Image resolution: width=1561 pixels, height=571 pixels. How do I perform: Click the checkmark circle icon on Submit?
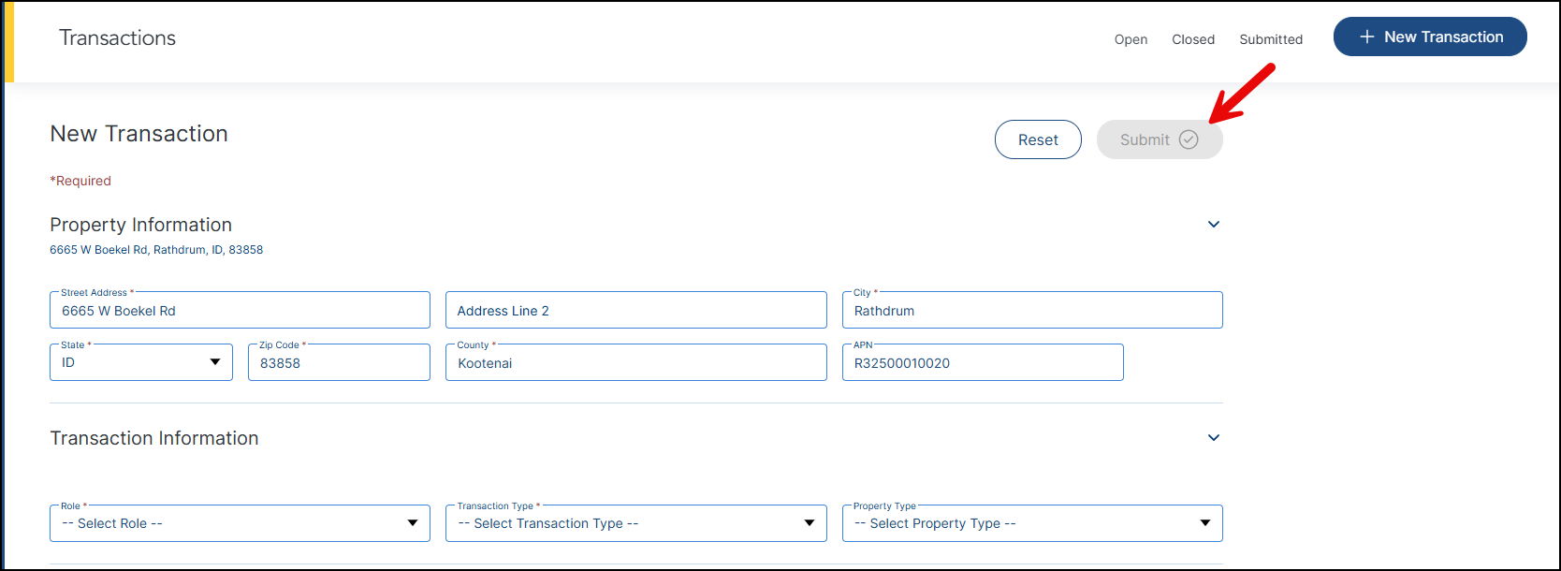pyautogui.click(x=1189, y=139)
